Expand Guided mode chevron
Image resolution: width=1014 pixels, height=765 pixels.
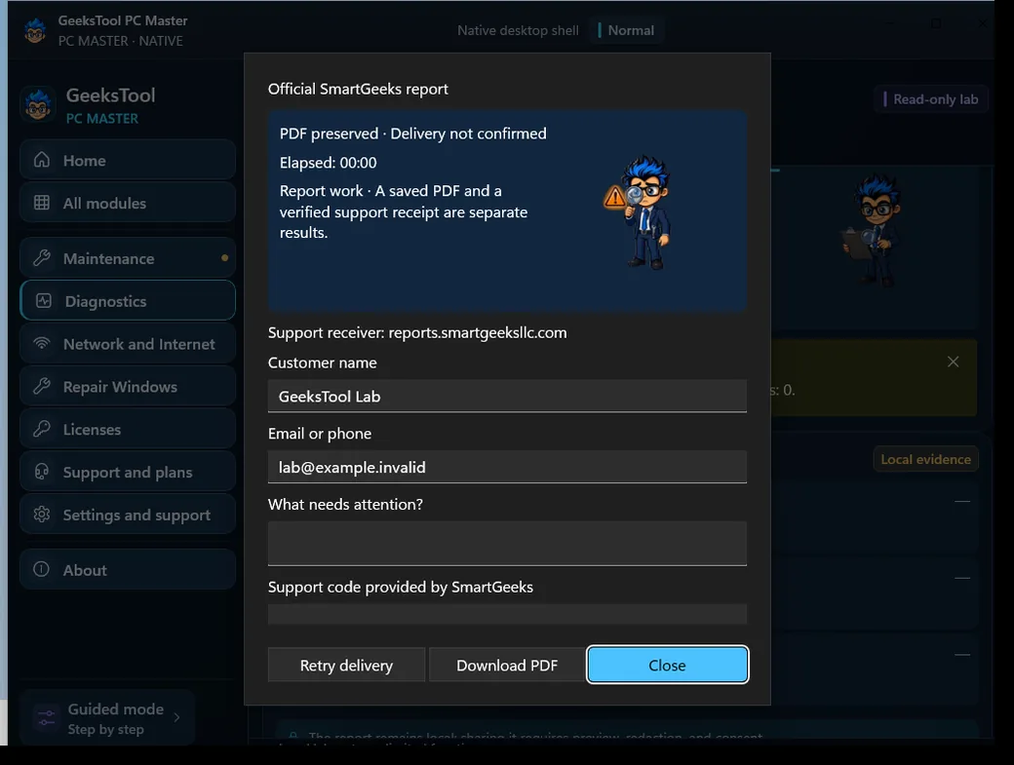177,717
